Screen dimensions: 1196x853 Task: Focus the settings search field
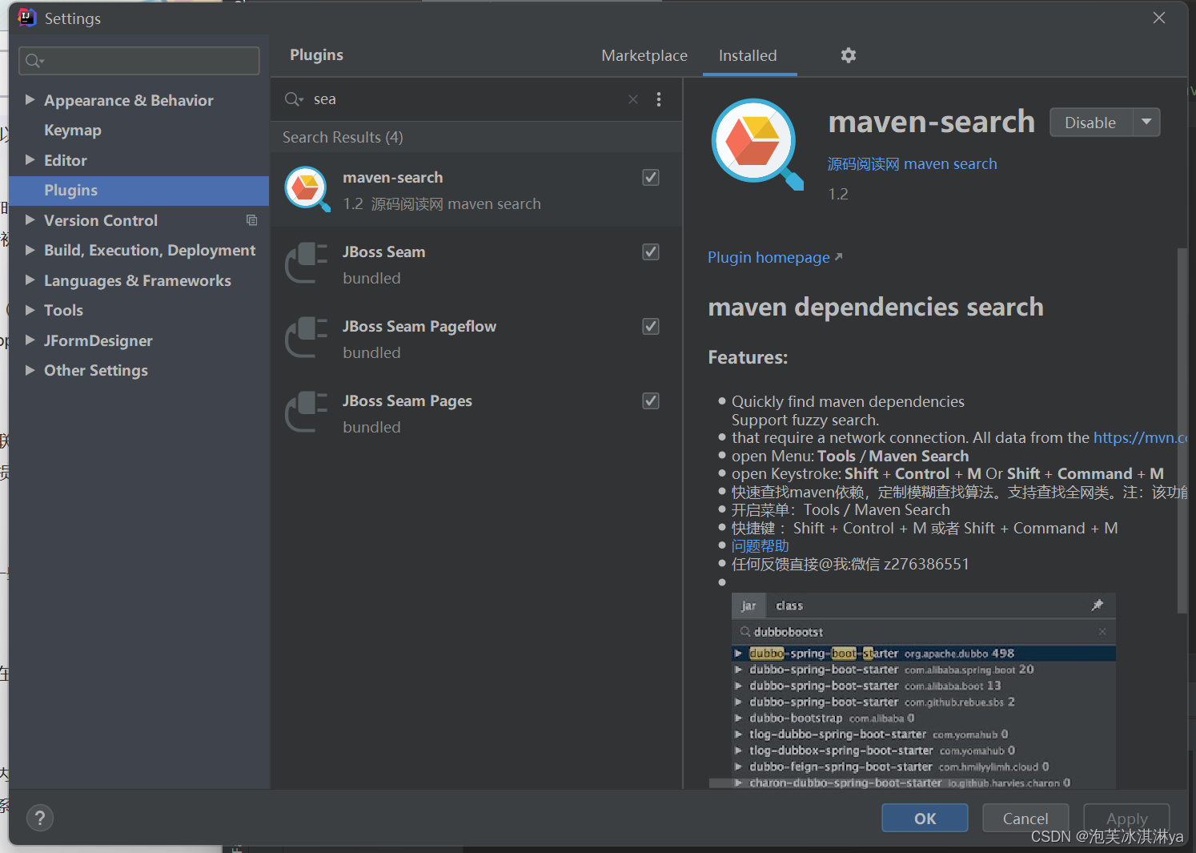(139, 61)
